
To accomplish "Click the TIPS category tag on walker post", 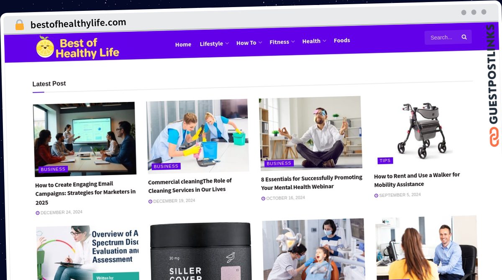I will pyautogui.click(x=385, y=160).
